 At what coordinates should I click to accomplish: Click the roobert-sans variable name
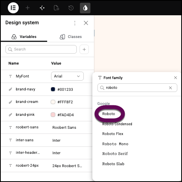pos(27,127)
